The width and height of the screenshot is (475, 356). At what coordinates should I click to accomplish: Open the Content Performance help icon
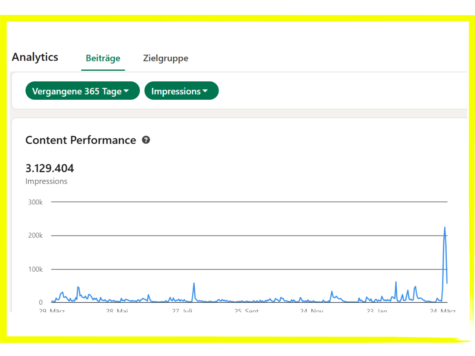[146, 140]
